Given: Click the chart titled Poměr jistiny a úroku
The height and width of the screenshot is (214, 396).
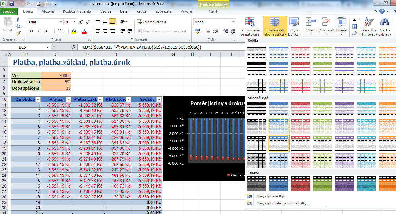Looking at the screenshot, I should [x=204, y=138].
